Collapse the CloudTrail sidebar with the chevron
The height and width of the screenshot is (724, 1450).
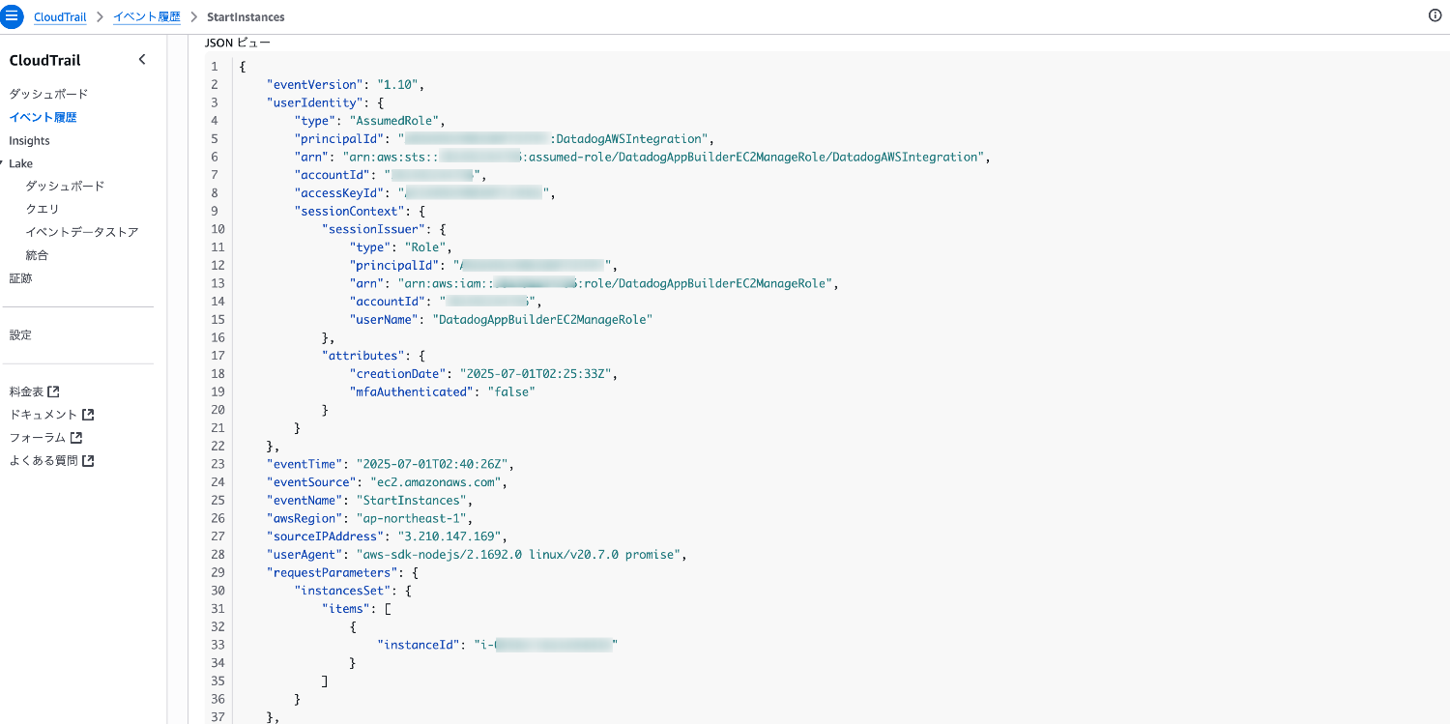(x=142, y=60)
